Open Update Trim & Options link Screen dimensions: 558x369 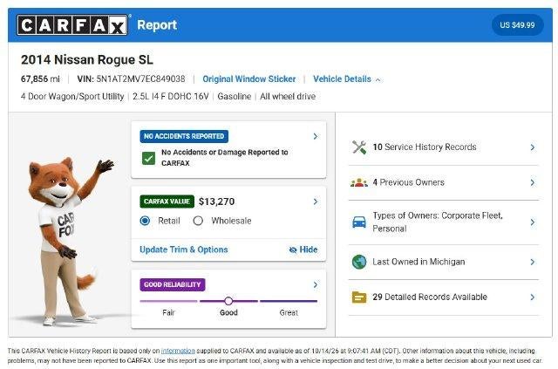pos(184,249)
